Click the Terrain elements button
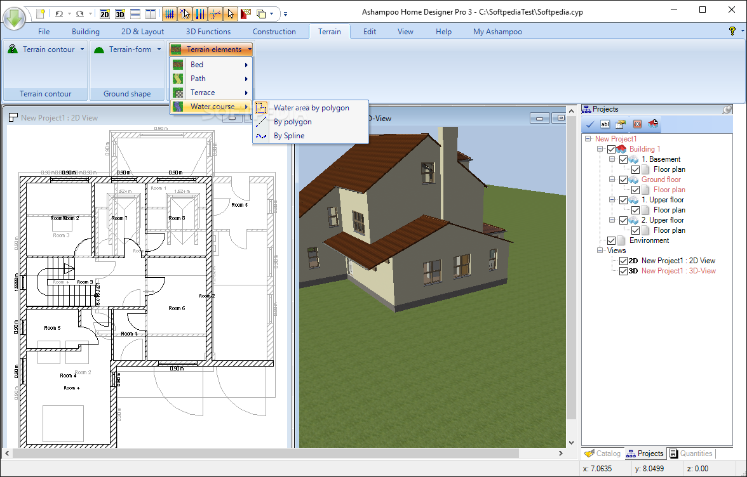Image resolution: width=747 pixels, height=477 pixels. pos(211,49)
